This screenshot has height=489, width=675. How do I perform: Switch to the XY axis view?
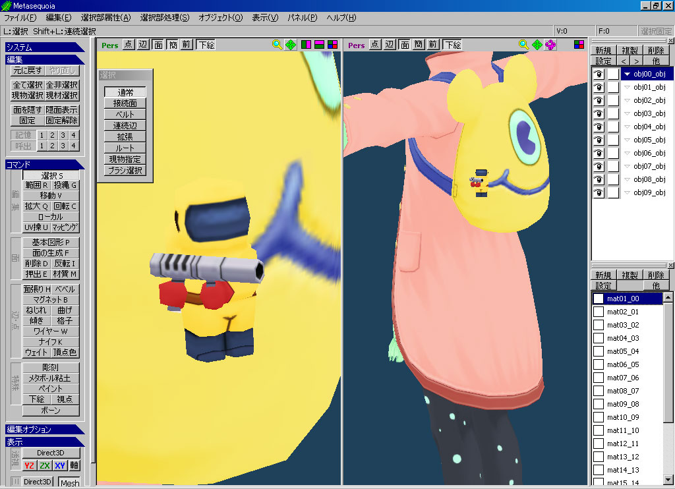(x=60, y=465)
